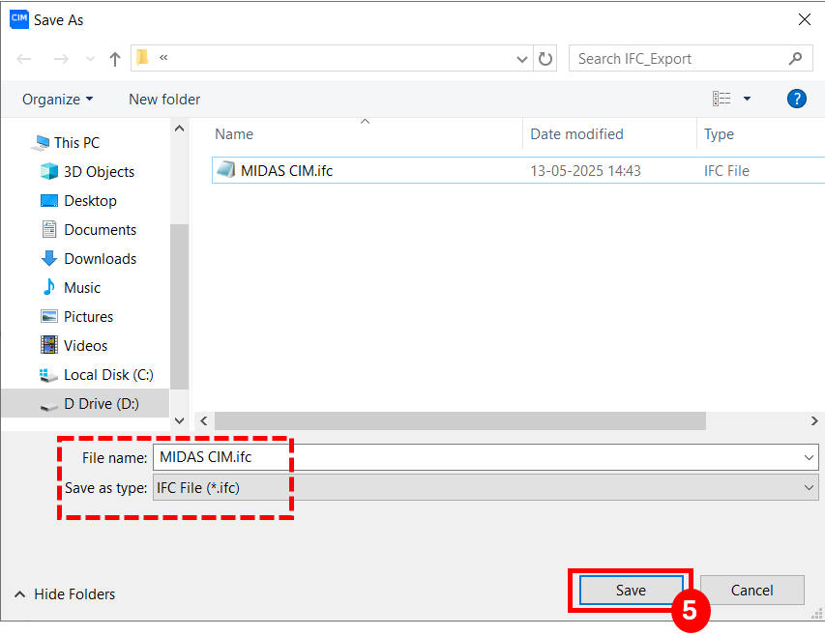Open Desktop in navigation pane
This screenshot has width=825, height=636.
point(90,201)
